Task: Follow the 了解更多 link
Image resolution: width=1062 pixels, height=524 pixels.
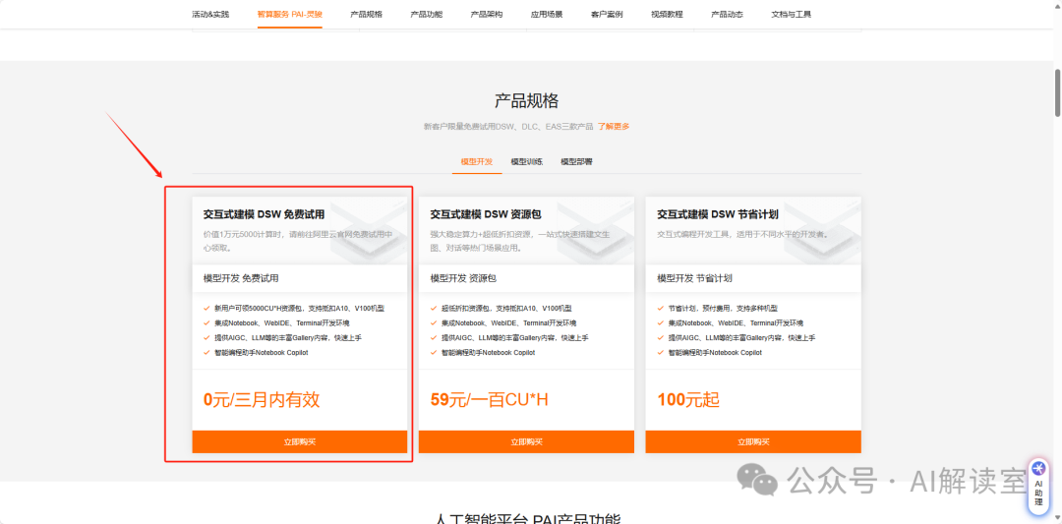Action: coord(614,126)
